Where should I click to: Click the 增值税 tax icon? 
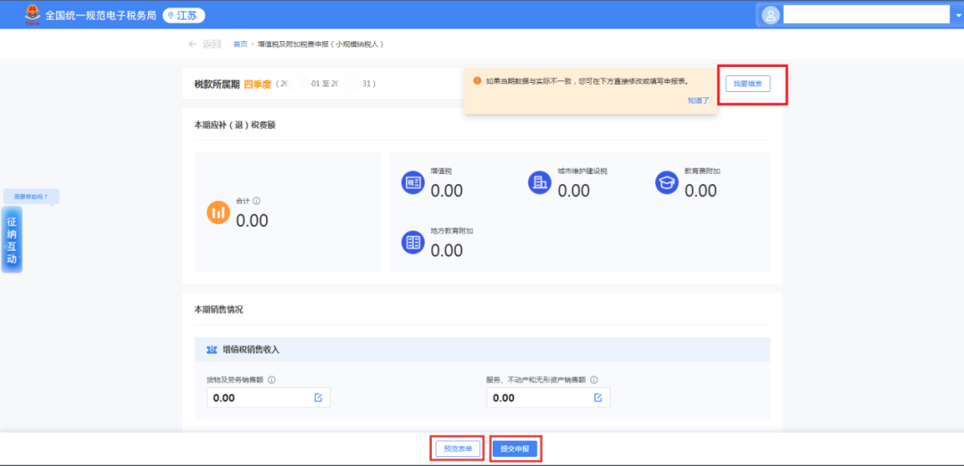(x=412, y=182)
